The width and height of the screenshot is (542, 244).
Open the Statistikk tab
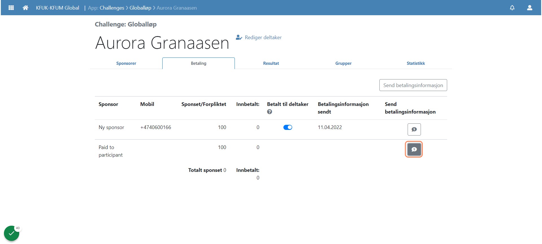pos(416,63)
